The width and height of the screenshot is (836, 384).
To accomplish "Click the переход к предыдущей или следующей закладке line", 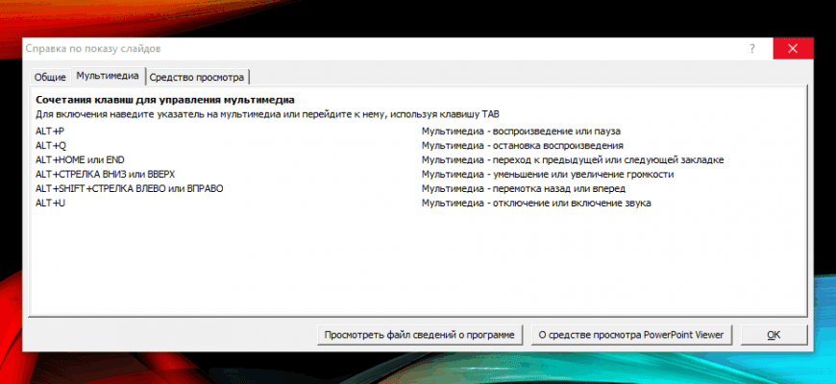I will click(573, 159).
